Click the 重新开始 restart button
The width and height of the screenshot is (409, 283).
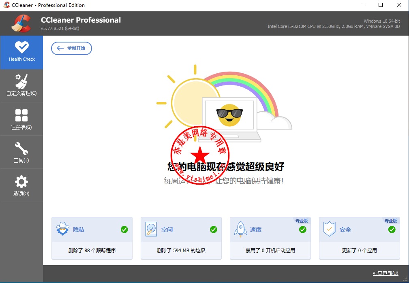click(x=71, y=48)
